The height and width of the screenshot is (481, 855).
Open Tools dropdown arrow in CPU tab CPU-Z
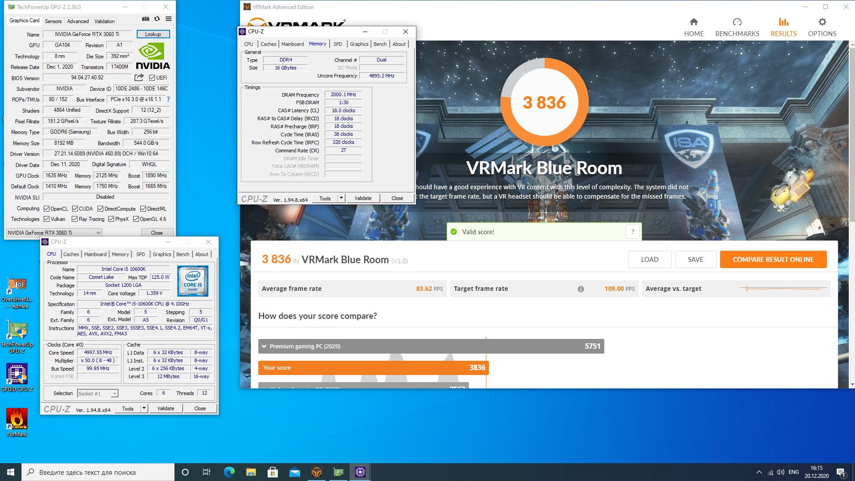144,408
